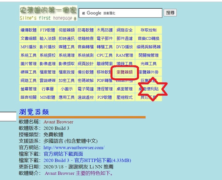Open the 應用工具 category
The image size is (222, 180).
pos(67,97)
